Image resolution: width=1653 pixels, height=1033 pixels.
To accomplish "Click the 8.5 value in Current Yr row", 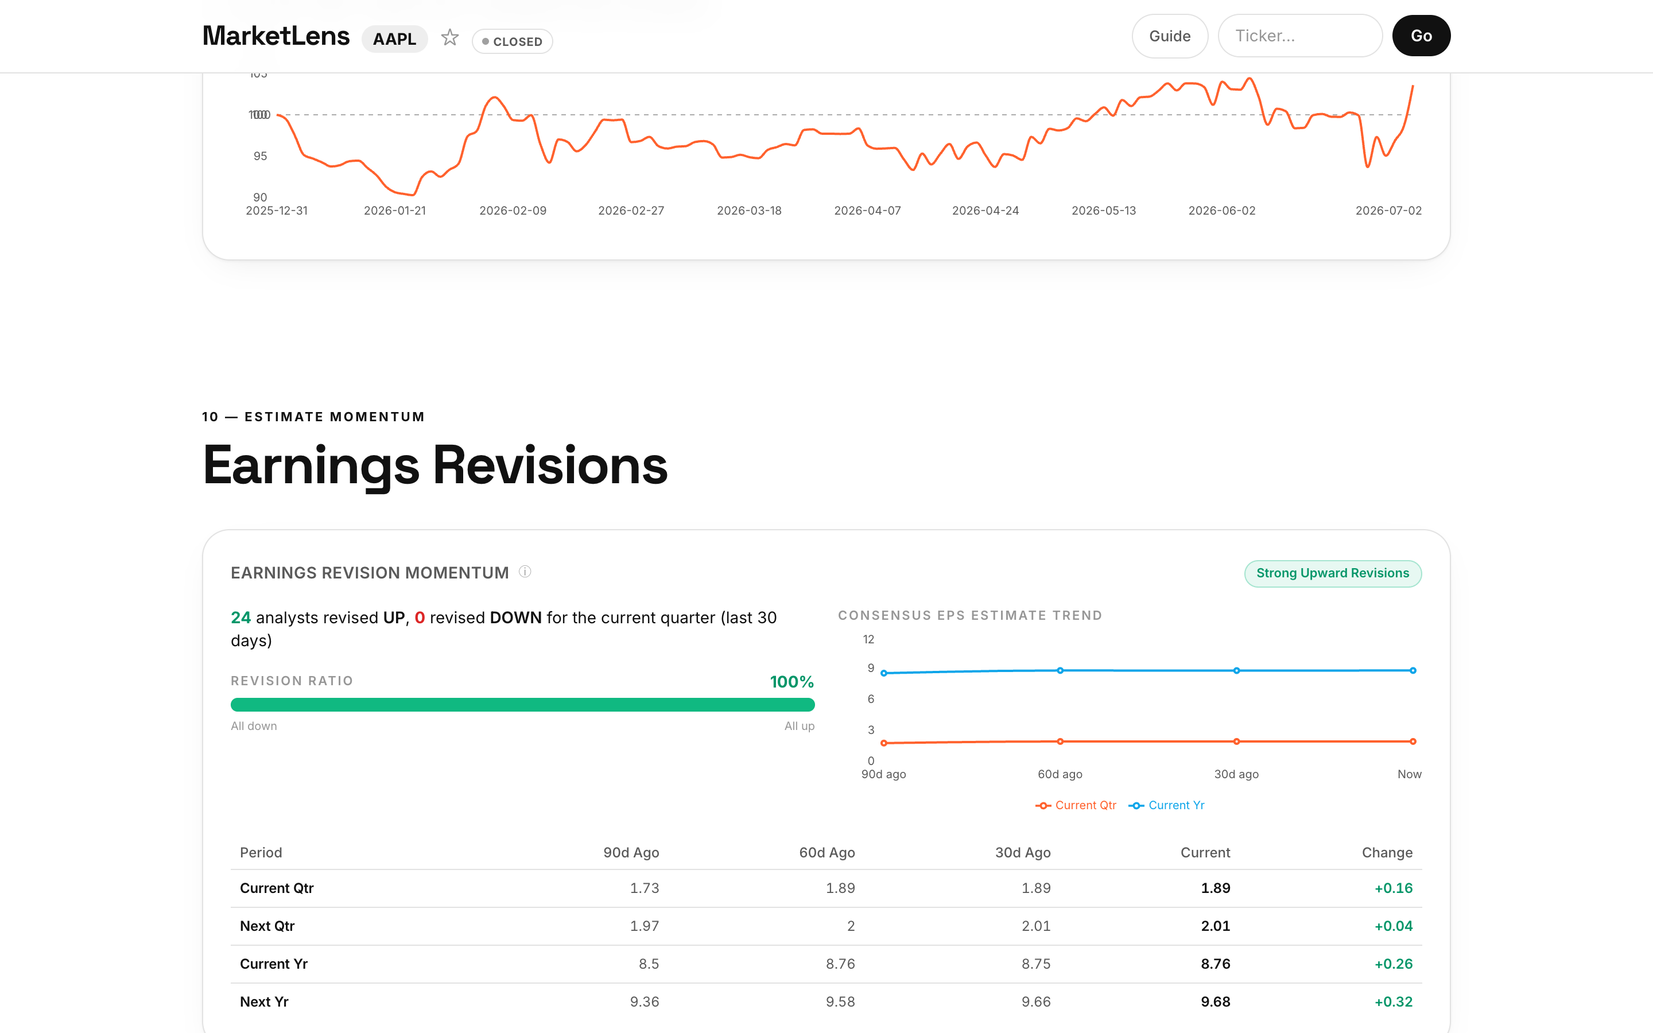I will tap(649, 964).
